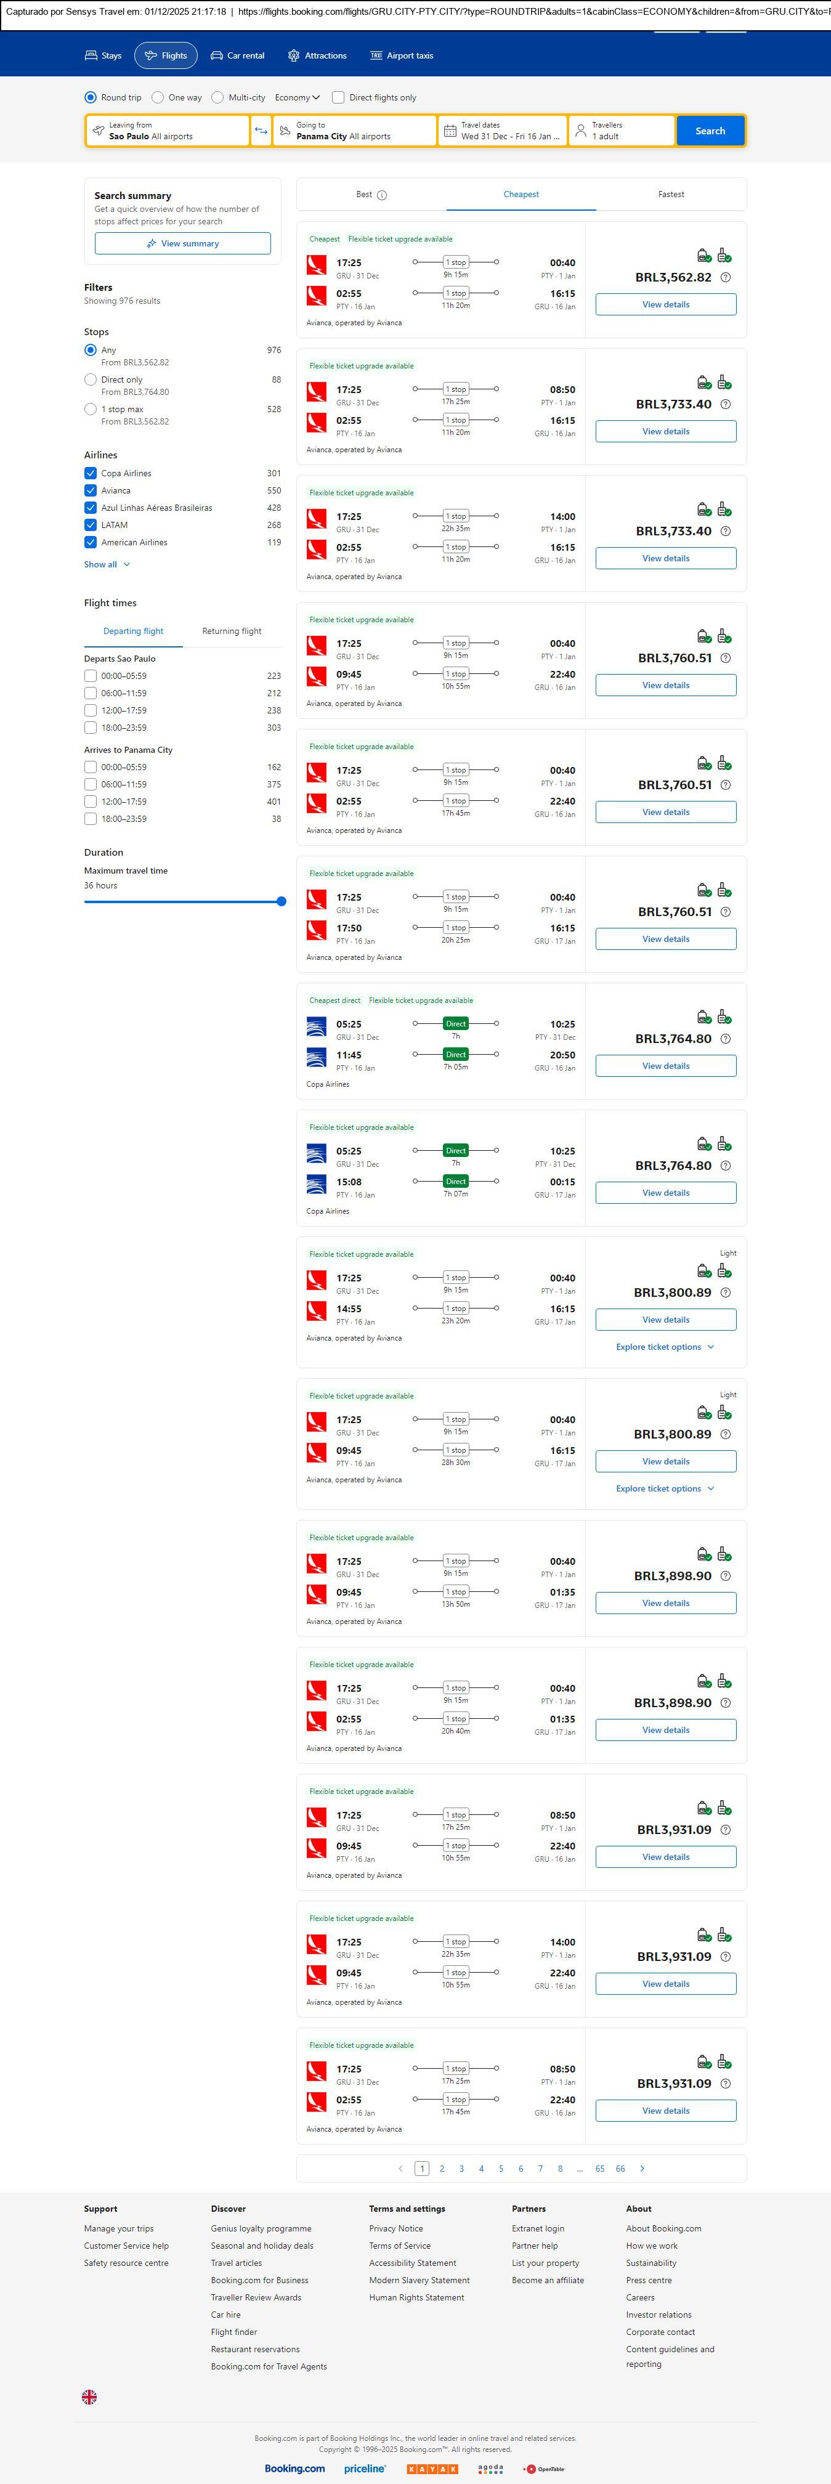This screenshot has height=2484, width=831.
Task: Click the info icon beside the Best tab
Action: click(382, 195)
